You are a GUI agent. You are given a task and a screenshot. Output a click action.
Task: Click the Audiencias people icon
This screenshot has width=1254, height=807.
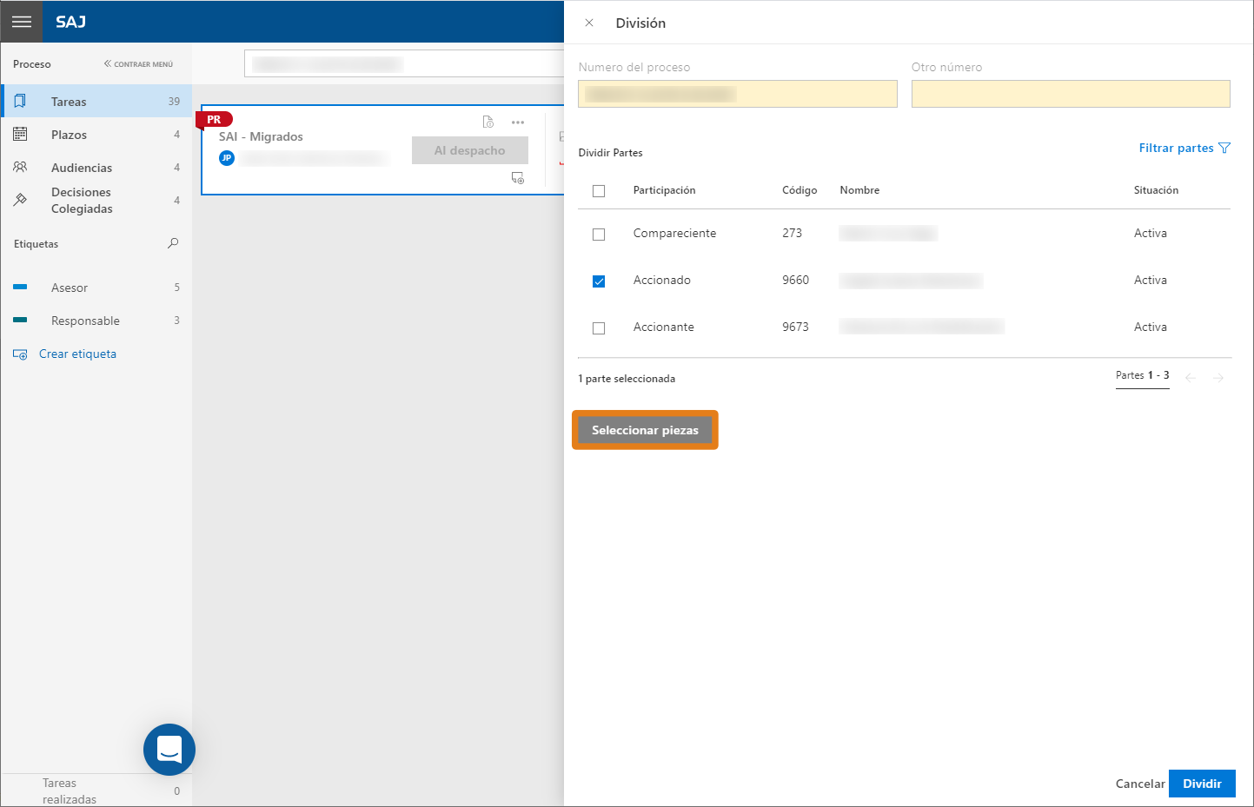coord(20,167)
